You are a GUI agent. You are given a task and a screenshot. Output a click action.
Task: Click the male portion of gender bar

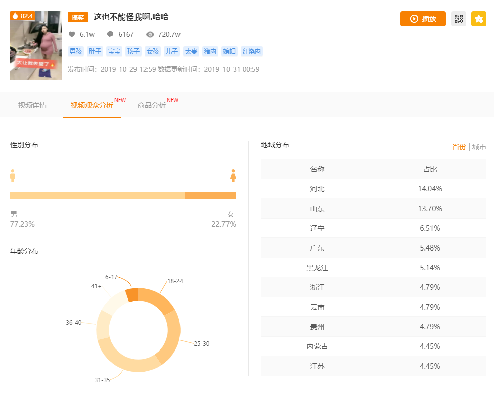tap(97, 195)
